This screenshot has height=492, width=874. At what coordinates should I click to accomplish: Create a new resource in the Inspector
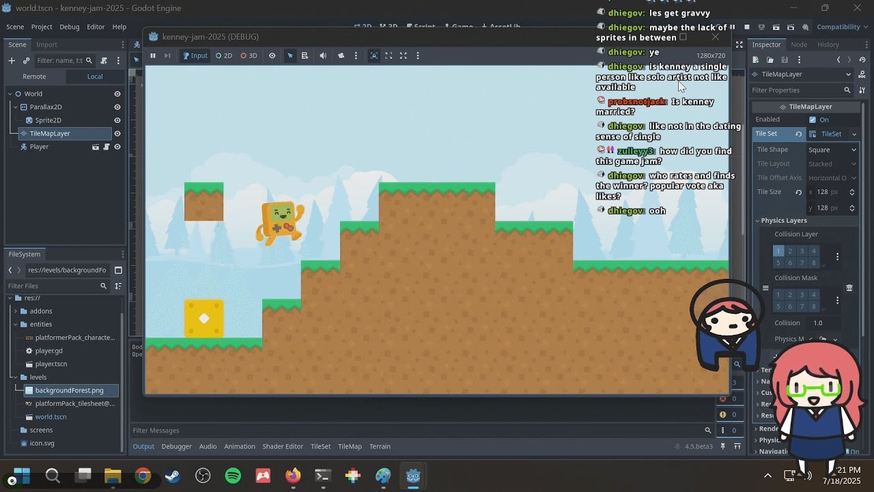click(756, 60)
